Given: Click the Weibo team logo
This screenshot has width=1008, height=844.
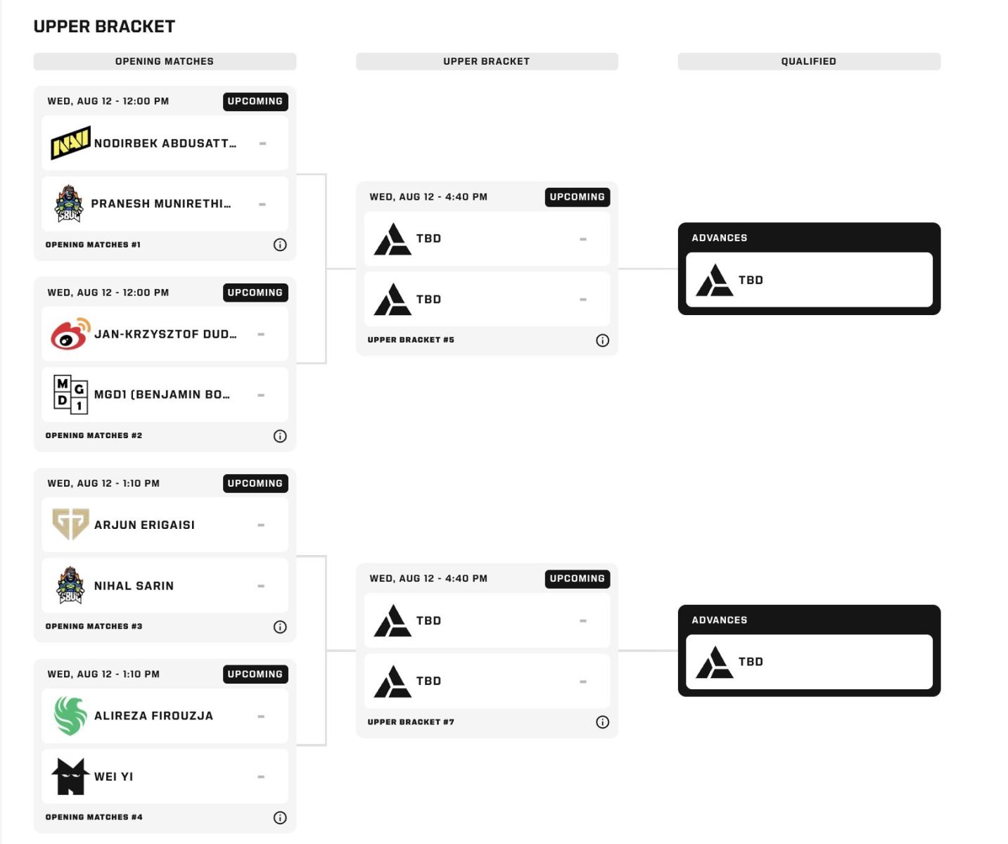Looking at the screenshot, I should [70, 334].
